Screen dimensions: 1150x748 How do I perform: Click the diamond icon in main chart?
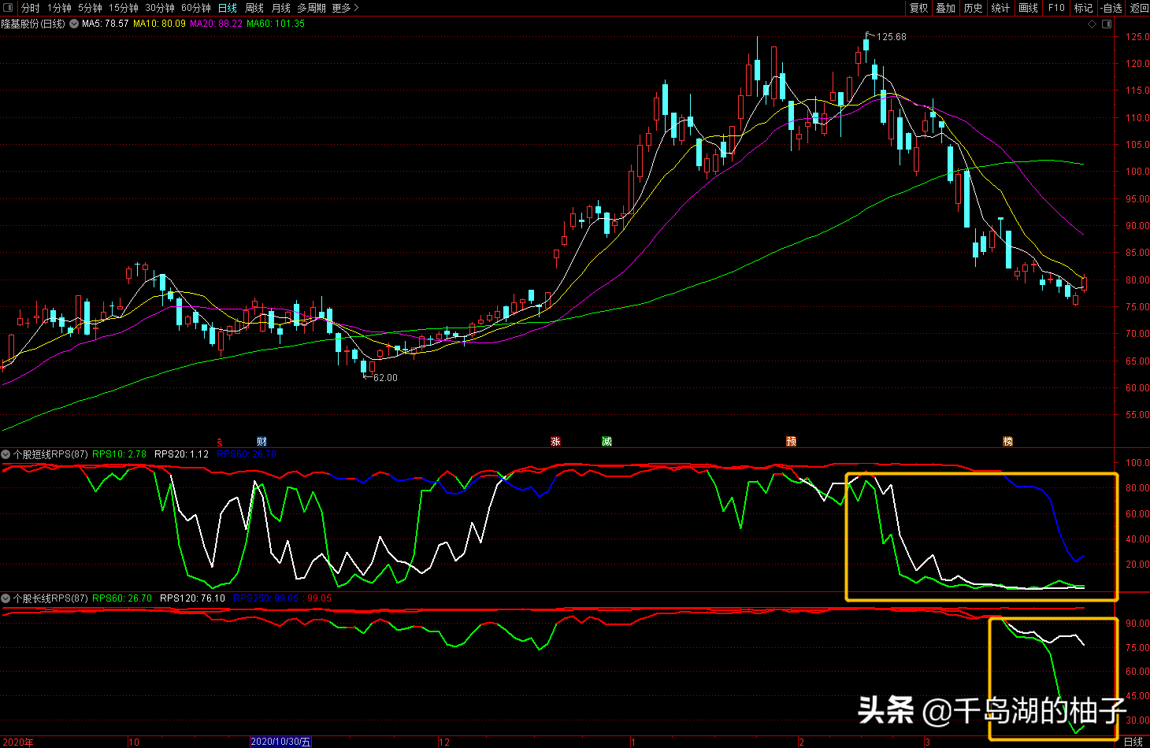coord(1092,24)
